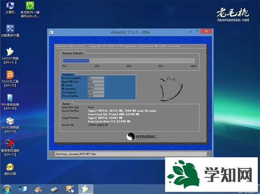260x194 pixels.
Task: Click the Ghost progress indicator bar
Action: tap(128, 60)
